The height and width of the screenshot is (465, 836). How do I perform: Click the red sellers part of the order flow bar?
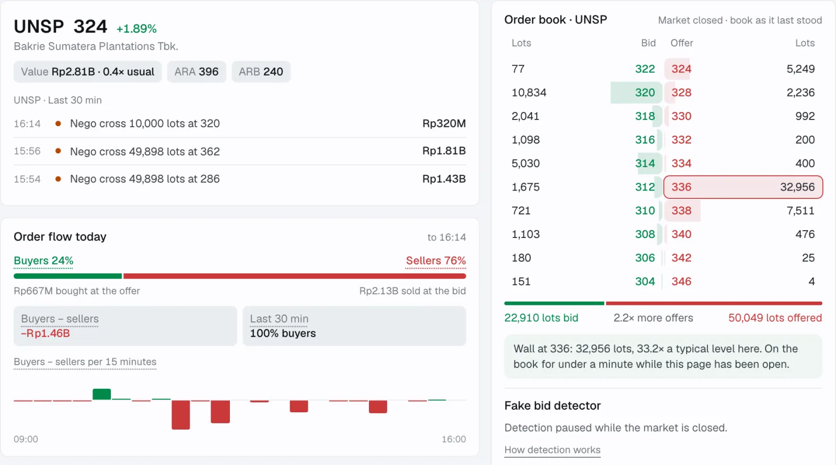295,276
